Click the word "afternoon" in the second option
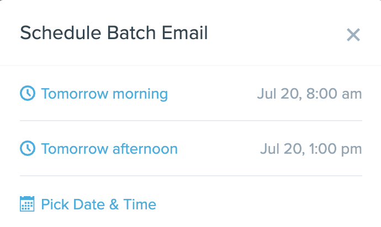The width and height of the screenshot is (381, 227). [145, 149]
